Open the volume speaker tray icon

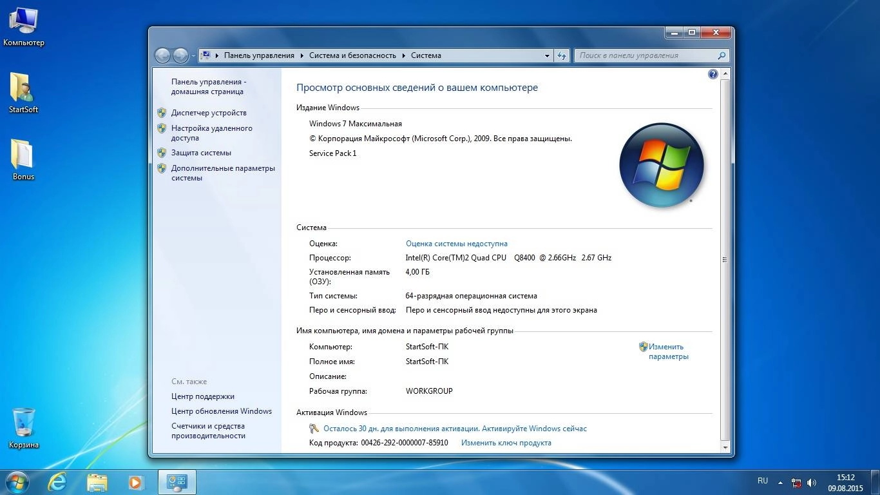coord(812,482)
